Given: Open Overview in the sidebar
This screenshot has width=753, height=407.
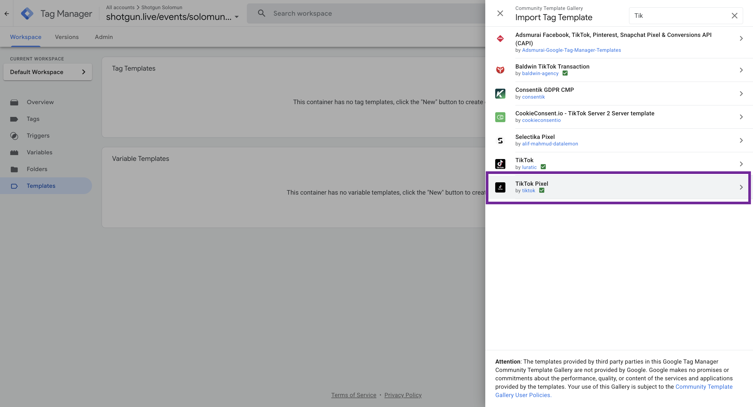Looking at the screenshot, I should (40, 102).
